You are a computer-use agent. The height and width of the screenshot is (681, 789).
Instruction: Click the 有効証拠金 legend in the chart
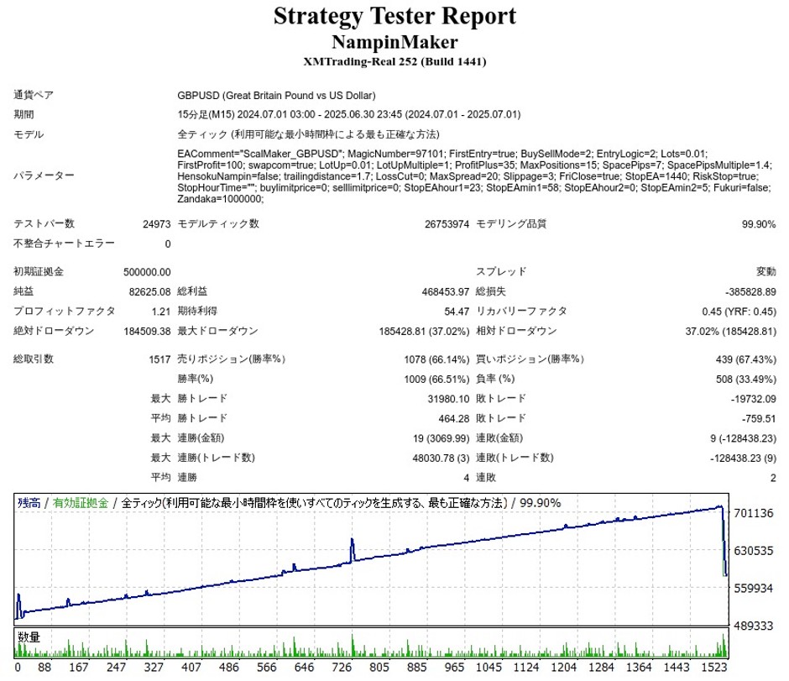81,502
